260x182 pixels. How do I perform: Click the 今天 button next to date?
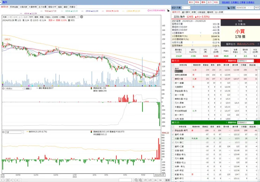257,8
